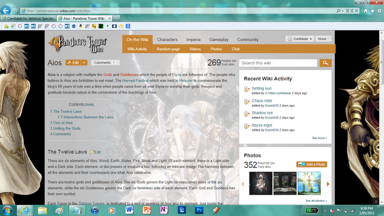Open the Characters navigation tab
Image resolution: width=384 pixels, height=216 pixels.
click(167, 40)
